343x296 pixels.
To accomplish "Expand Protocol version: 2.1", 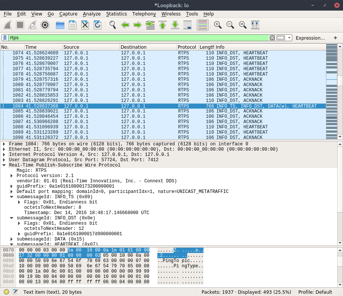I will [12, 176].
